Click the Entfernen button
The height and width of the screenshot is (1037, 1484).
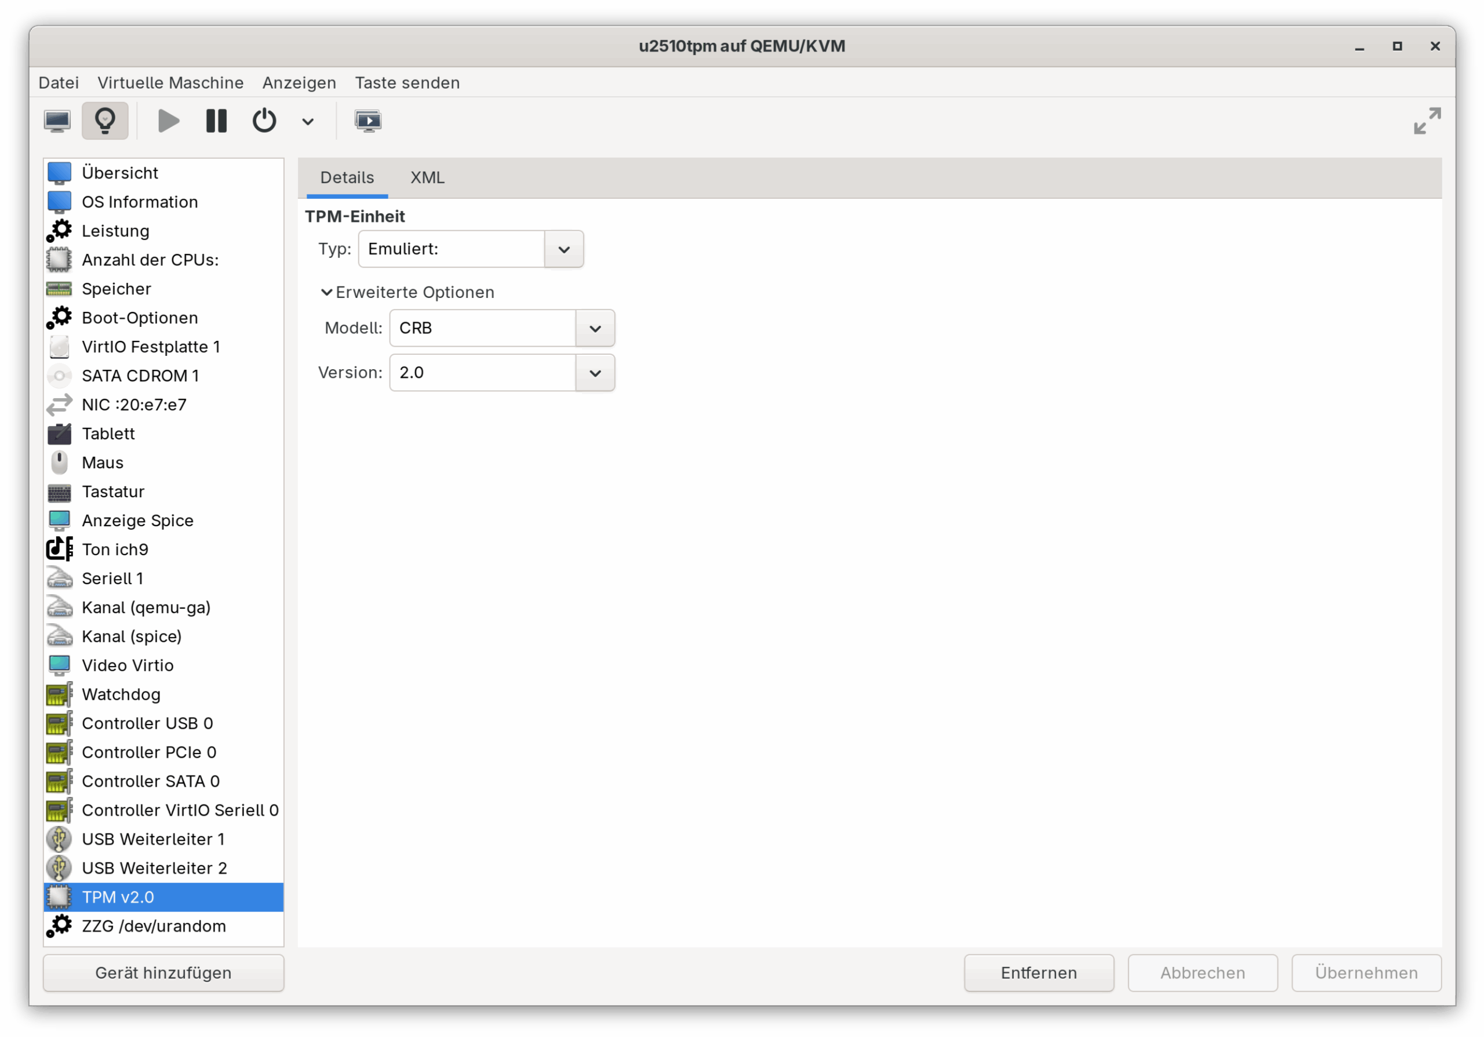(1039, 973)
